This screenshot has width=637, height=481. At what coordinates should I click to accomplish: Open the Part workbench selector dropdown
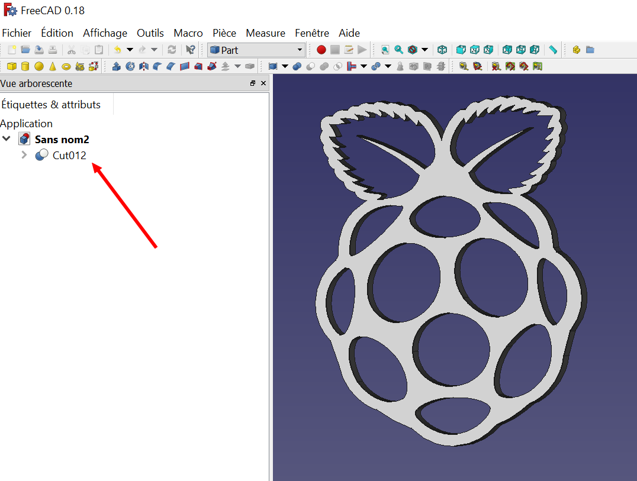coord(256,50)
